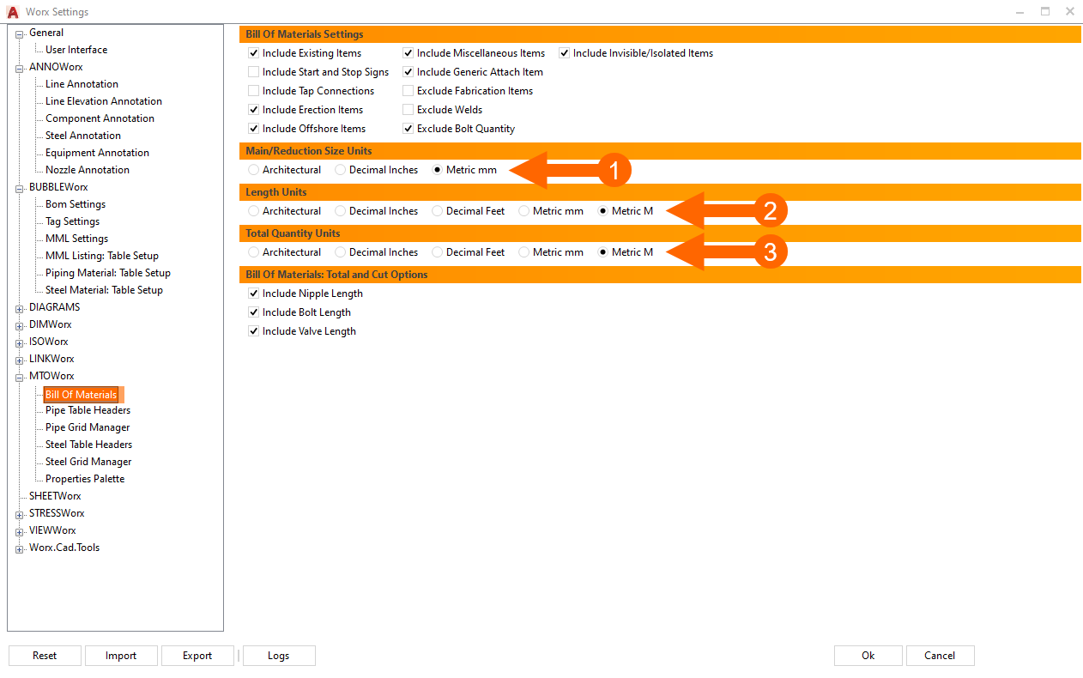Expand the LINKWorx tree node

20,360
